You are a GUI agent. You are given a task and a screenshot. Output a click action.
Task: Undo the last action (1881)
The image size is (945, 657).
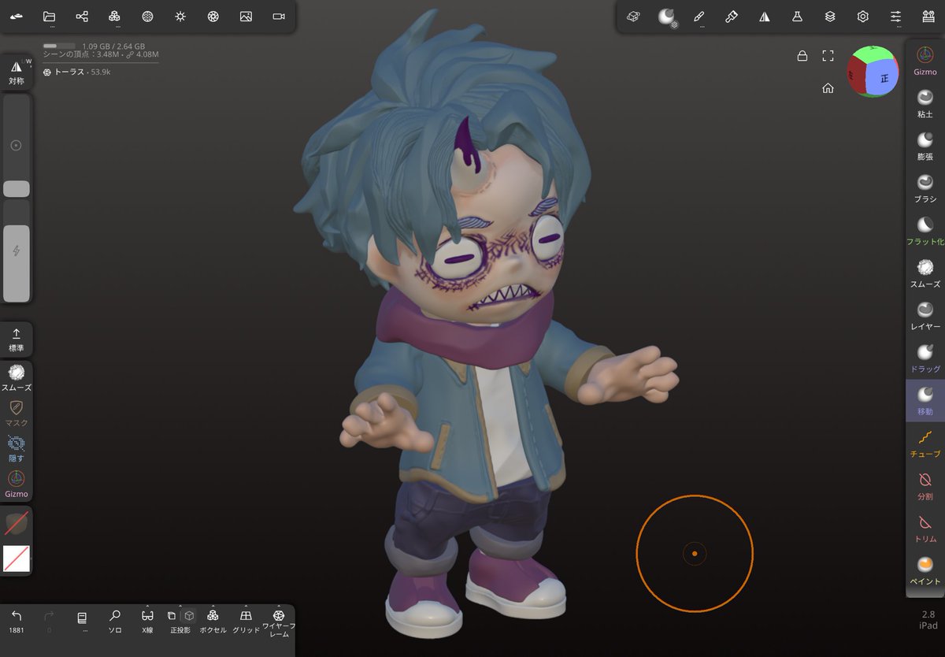[x=17, y=622]
